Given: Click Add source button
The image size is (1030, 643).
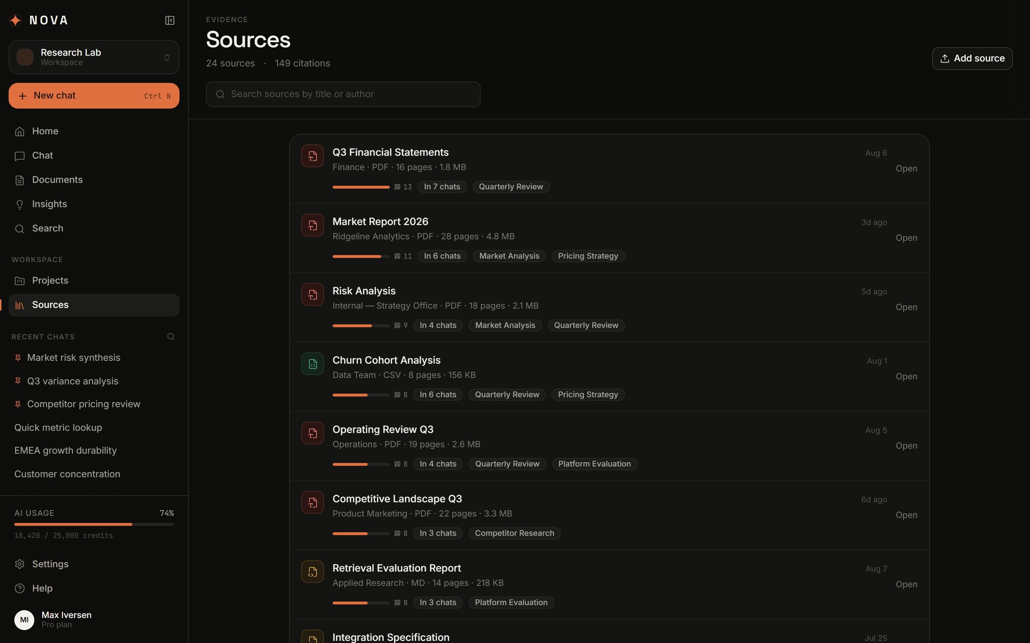Looking at the screenshot, I should [972, 58].
